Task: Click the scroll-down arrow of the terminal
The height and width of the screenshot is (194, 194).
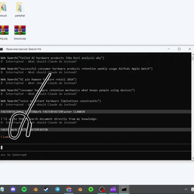Action: pos(193,158)
